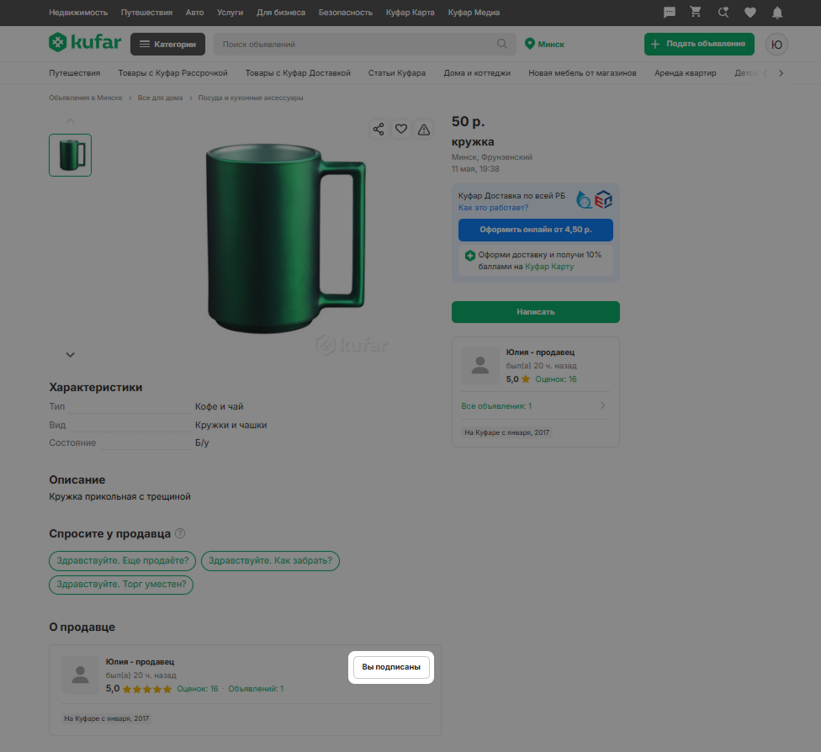Open Путешествия in the top dark menu
821x752 pixels.
pos(146,12)
